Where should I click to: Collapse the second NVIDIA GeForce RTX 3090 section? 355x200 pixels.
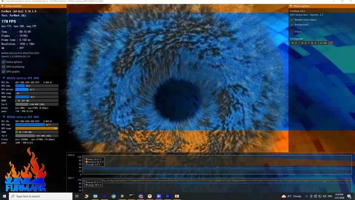4,117
